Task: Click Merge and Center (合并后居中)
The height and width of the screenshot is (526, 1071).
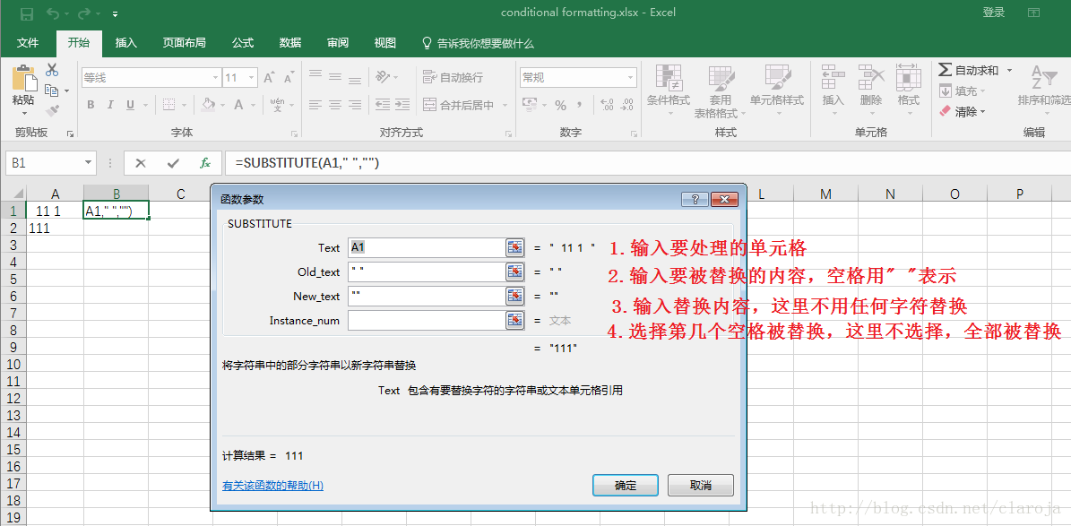Action: (458, 105)
